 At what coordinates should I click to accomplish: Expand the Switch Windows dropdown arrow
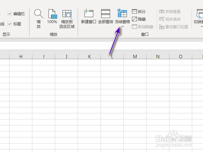click(202, 27)
